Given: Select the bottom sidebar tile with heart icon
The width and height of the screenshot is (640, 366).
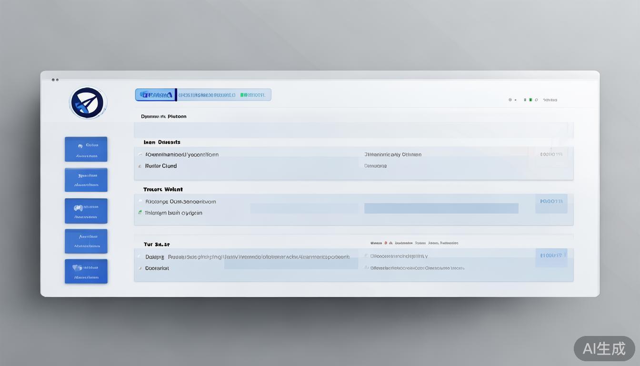Looking at the screenshot, I should tap(86, 271).
